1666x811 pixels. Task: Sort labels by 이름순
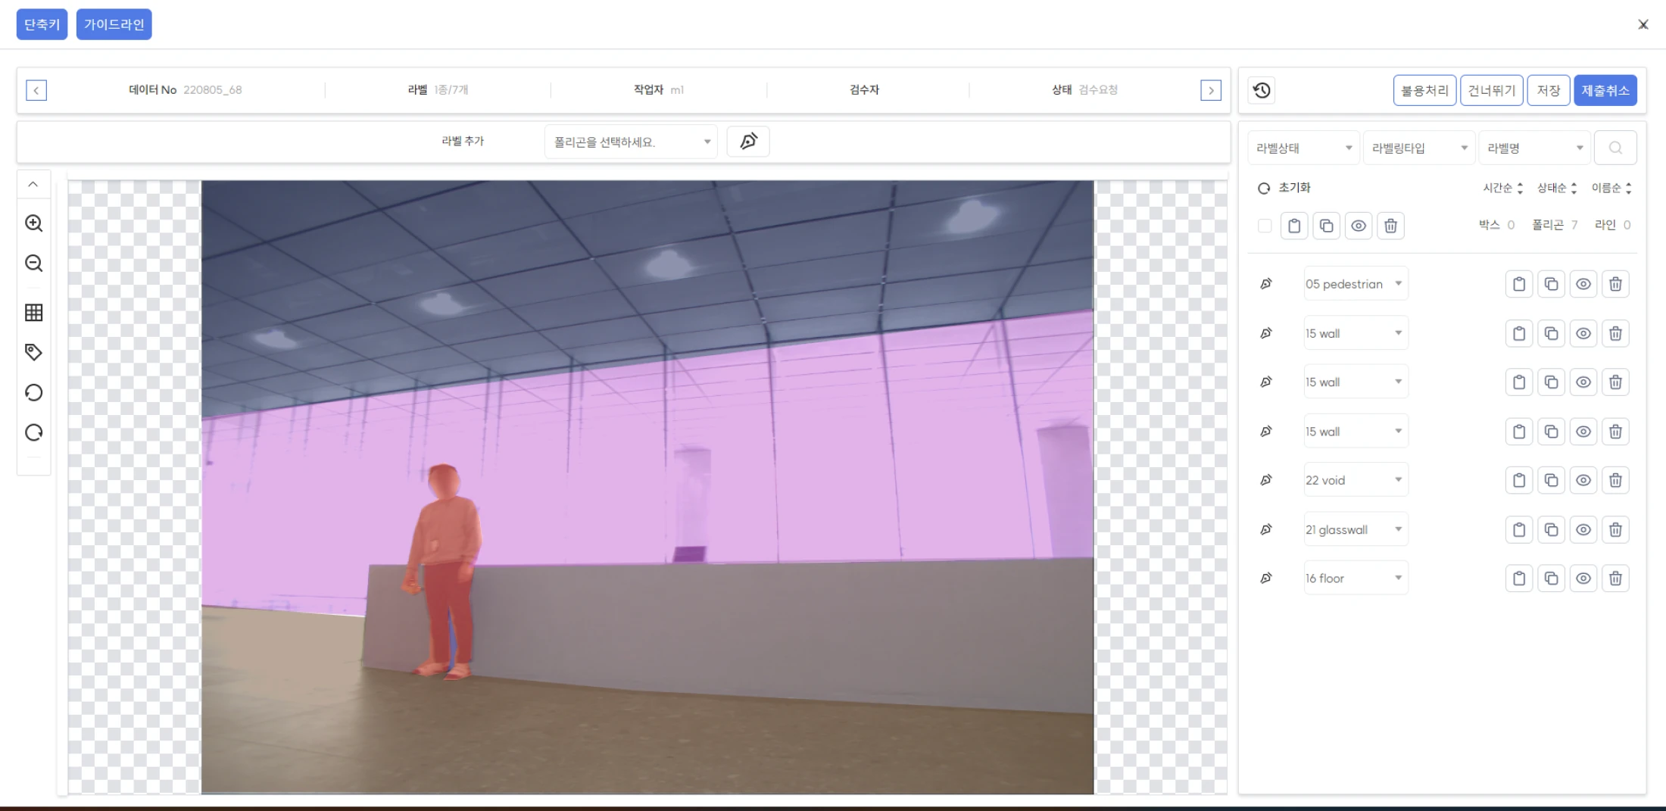point(1611,188)
